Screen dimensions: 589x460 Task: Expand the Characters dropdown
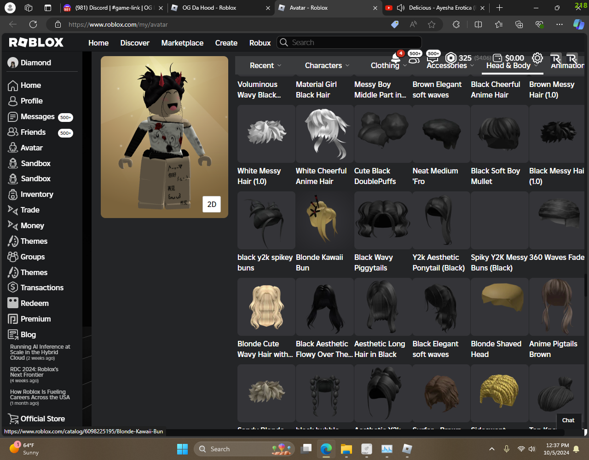click(327, 66)
